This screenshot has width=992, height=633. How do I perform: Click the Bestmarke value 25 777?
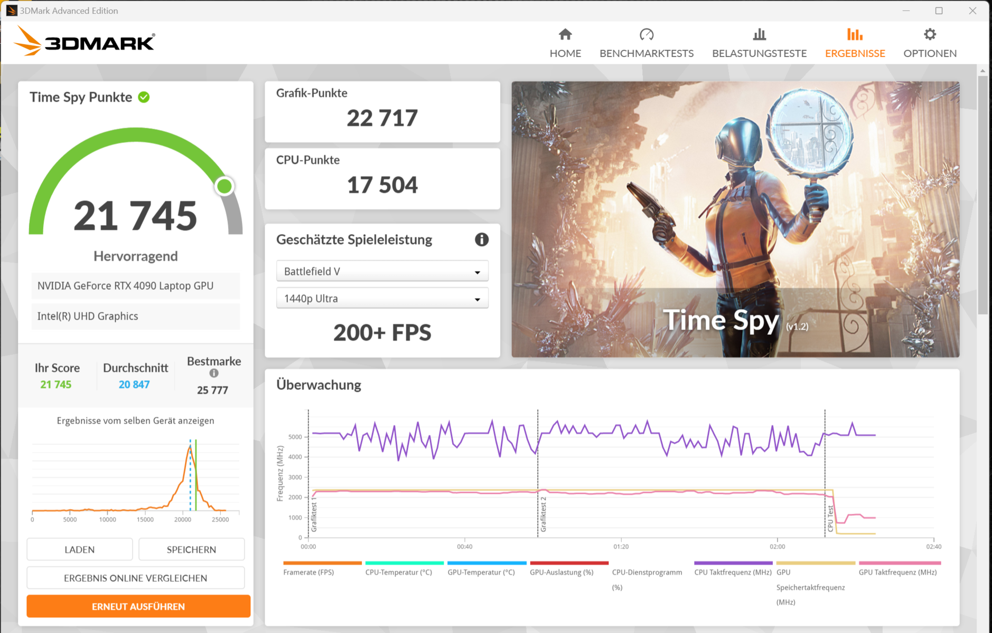[x=212, y=390]
